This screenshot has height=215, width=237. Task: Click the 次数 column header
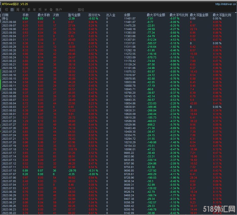tap(56, 15)
